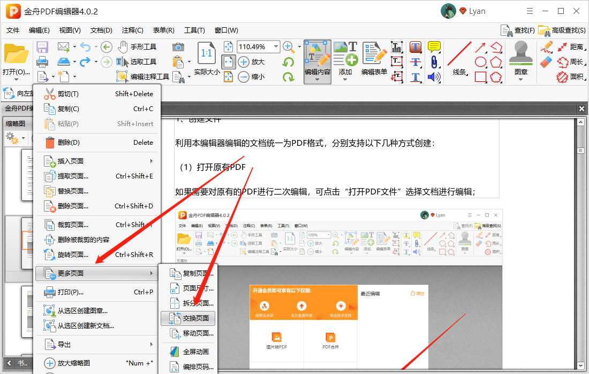589x374 pixels.
Task: Click the yellow sticky note comment icon
Action: [x=434, y=47]
